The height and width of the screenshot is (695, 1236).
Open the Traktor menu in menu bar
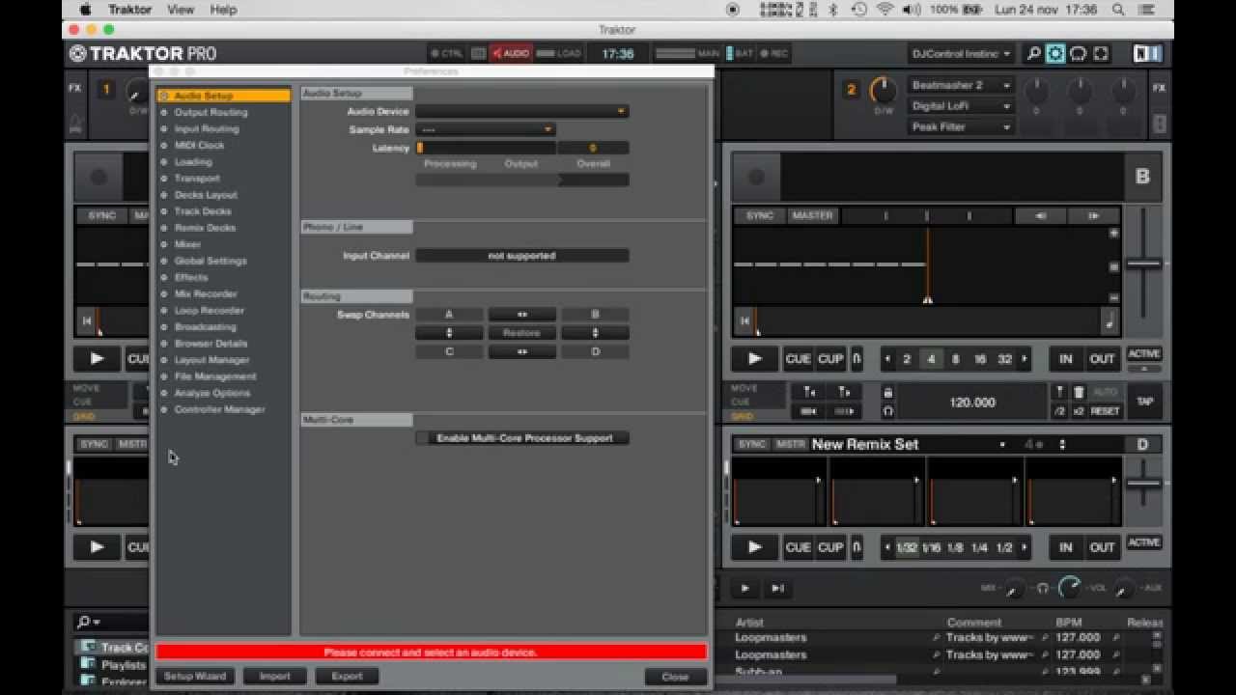(129, 10)
